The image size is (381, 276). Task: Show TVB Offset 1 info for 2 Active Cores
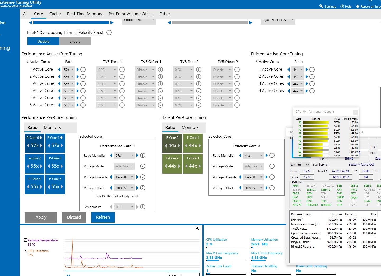click(x=160, y=77)
